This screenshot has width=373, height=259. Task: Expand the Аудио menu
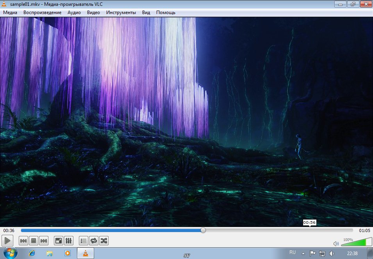tap(74, 13)
